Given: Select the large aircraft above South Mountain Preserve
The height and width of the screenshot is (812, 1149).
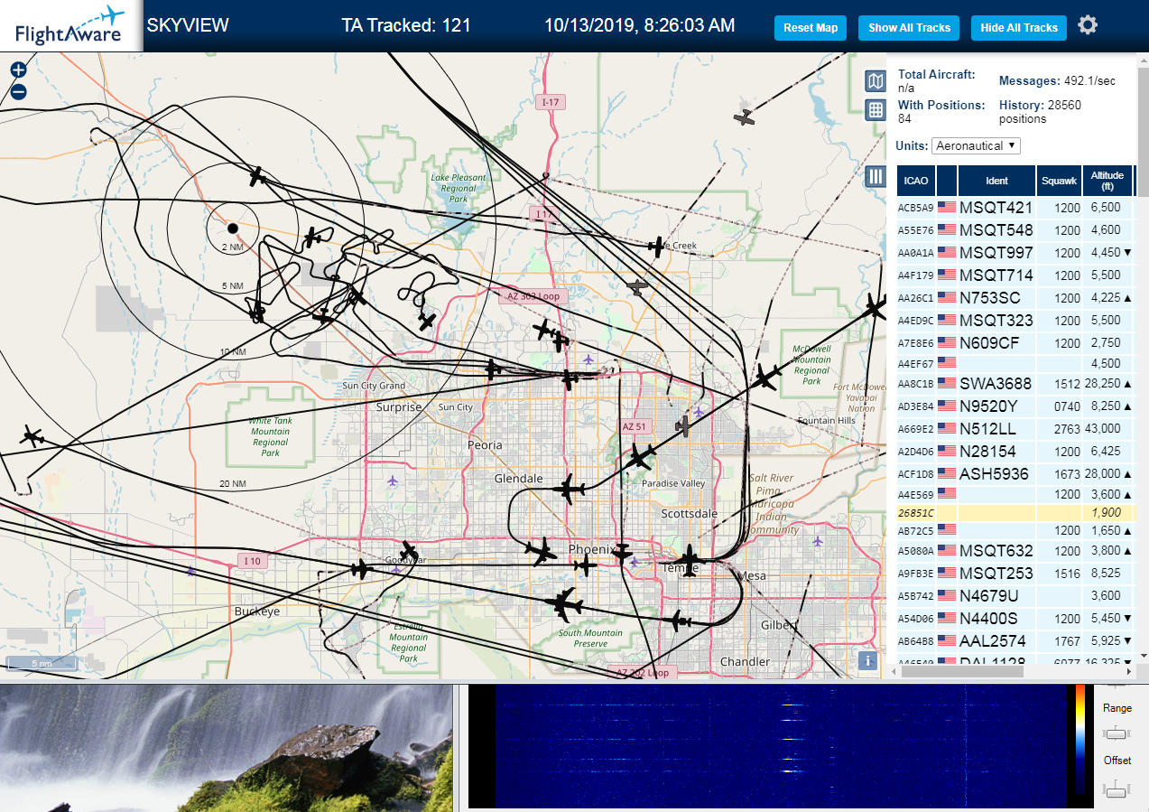Looking at the screenshot, I should (566, 604).
